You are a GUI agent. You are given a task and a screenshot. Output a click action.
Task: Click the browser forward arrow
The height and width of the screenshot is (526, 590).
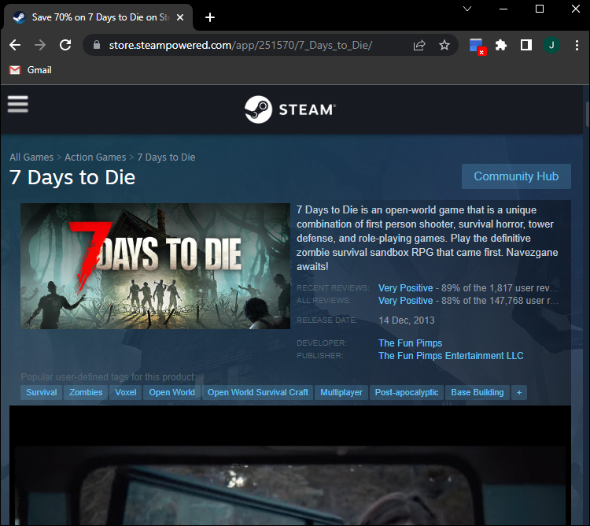40,45
